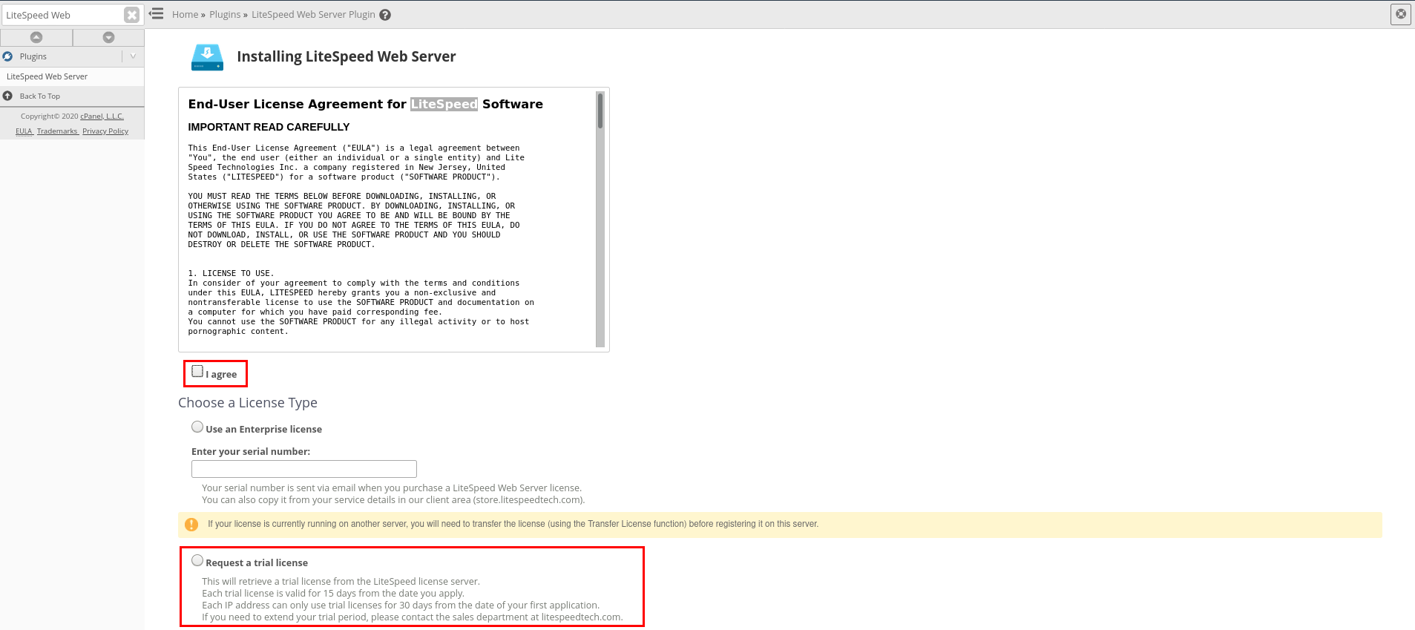Screen dimensions: 1415x630
Task: Click the Enter your serial number label
Action: point(251,451)
